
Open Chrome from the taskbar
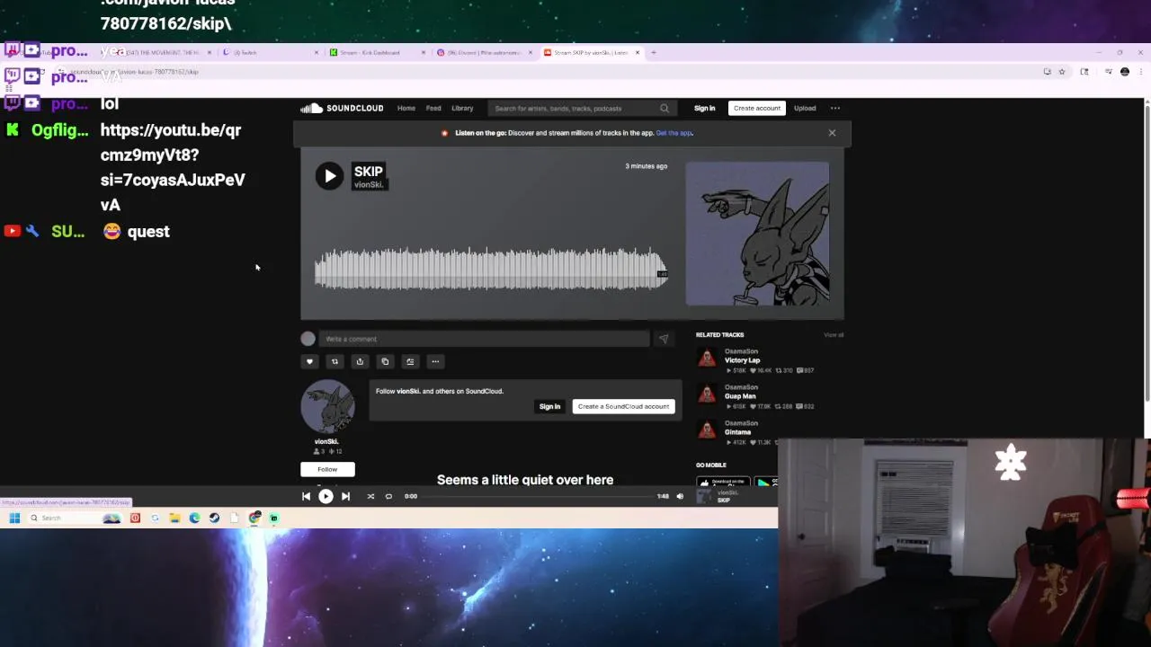[254, 518]
